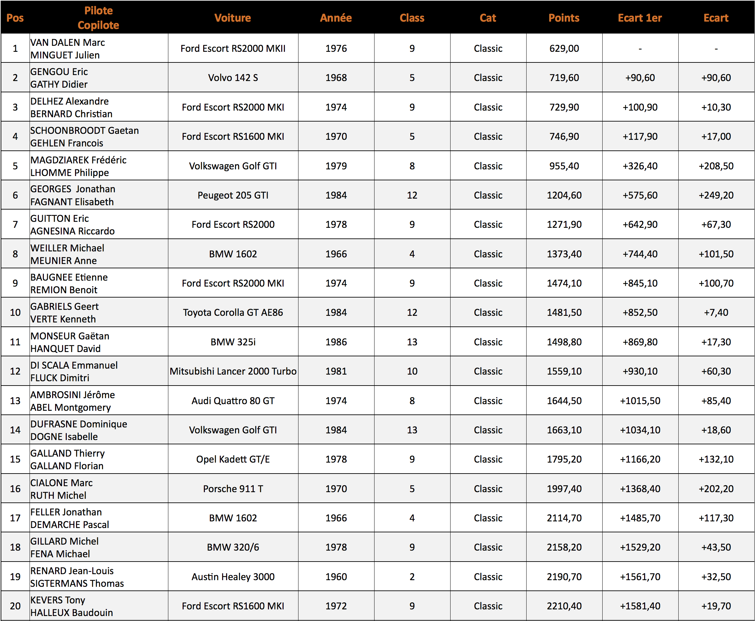
Task: Click the Ecart 1er column header
Action: [639, 18]
